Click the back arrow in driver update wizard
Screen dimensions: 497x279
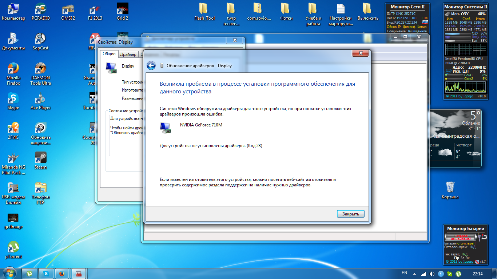[151, 66]
